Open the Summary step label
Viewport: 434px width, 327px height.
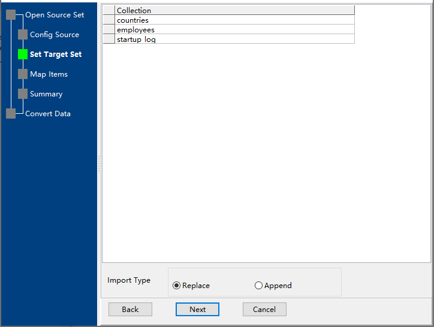[46, 94]
